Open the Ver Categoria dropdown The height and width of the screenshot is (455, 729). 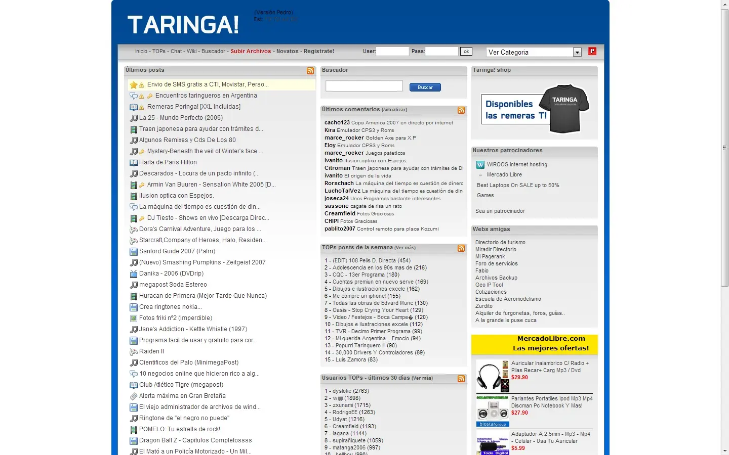click(534, 52)
